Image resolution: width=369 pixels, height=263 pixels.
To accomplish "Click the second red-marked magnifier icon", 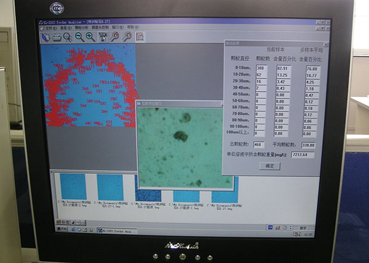I will (x=127, y=37).
